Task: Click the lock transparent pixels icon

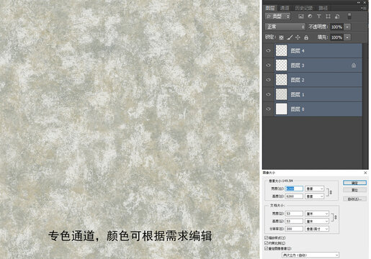Action: click(x=281, y=37)
